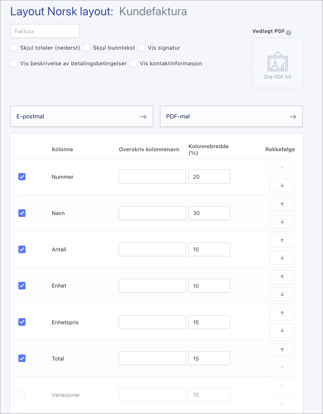Viewport: 323px width, 414px height.
Task: Enable Skjul totaler (nederst) checkbox
Action: [14, 48]
